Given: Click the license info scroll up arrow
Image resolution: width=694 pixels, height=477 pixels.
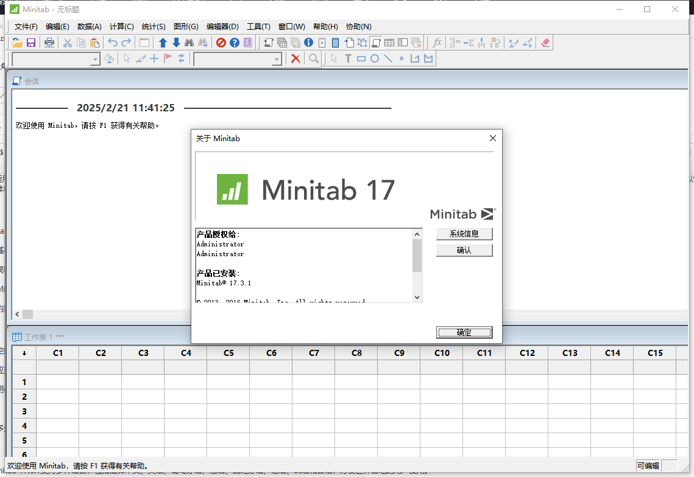Looking at the screenshot, I should pos(417,234).
